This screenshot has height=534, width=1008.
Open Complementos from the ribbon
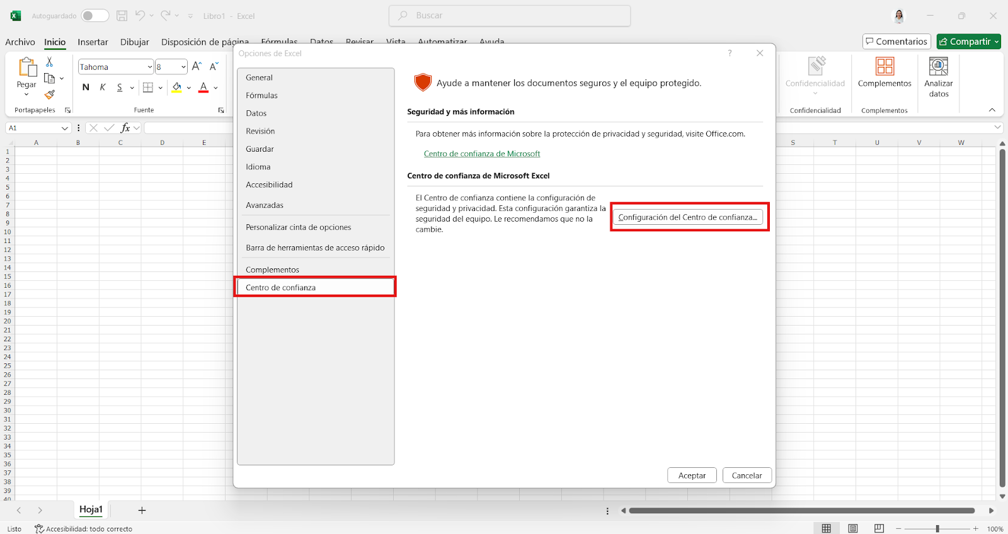(884, 72)
